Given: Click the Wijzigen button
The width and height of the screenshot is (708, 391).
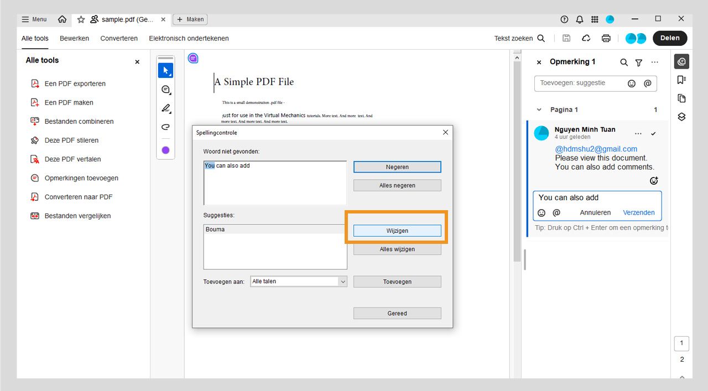Looking at the screenshot, I should 397,231.
